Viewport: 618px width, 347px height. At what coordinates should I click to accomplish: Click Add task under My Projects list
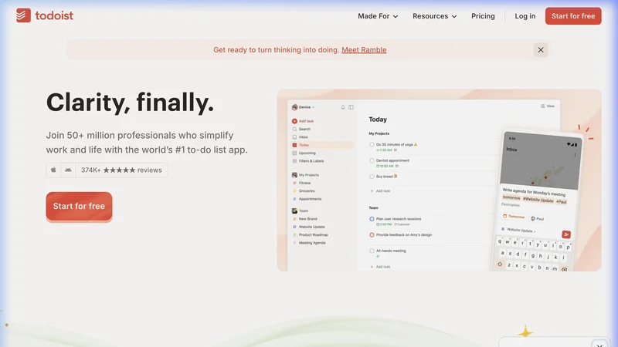(380, 190)
